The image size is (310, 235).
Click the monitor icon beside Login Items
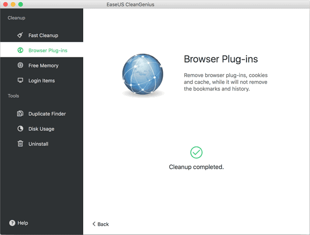20,81
